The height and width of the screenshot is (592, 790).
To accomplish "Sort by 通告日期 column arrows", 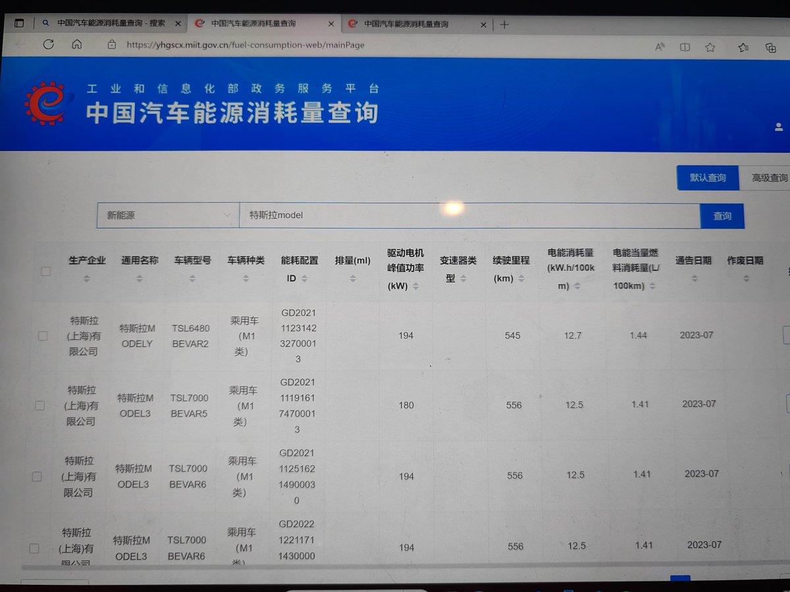I will tap(694, 279).
